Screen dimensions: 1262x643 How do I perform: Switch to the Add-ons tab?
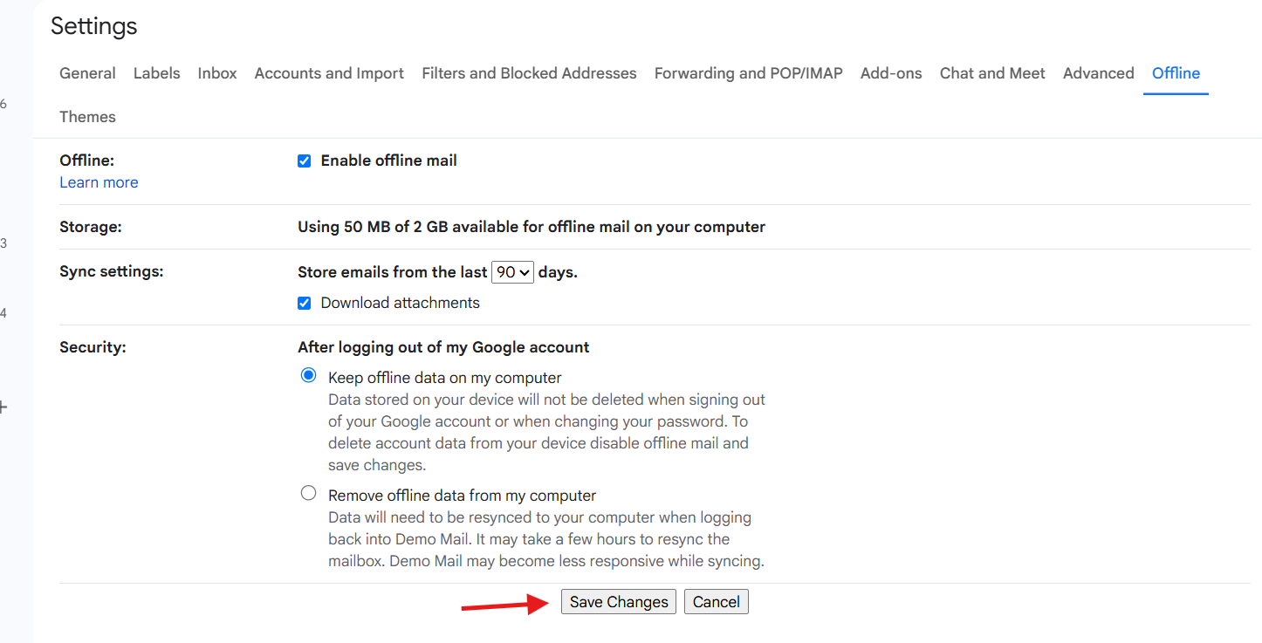tap(891, 73)
